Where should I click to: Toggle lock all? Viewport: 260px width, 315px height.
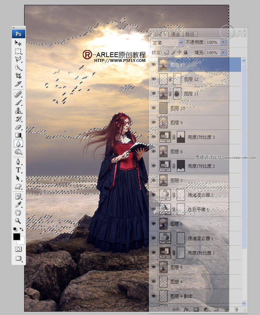click(x=186, y=52)
